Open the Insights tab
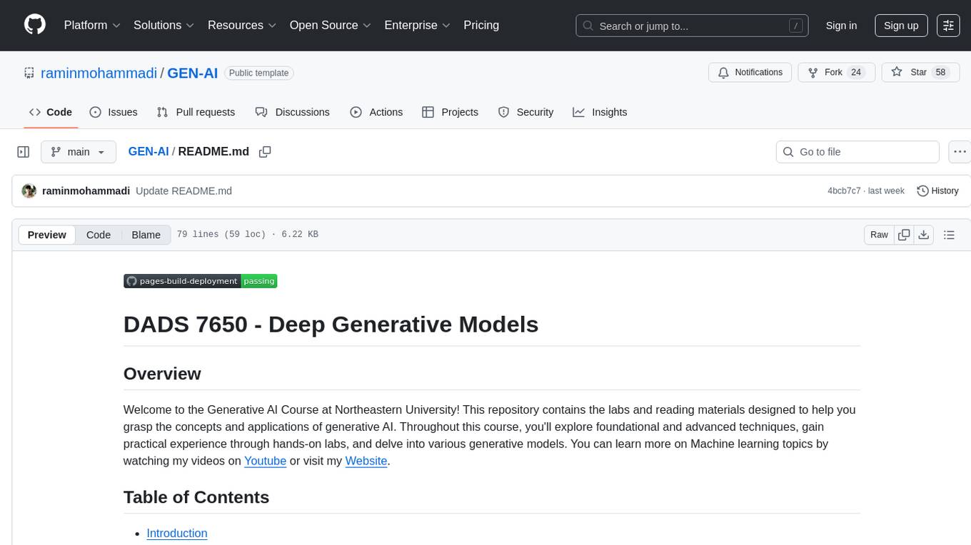Image resolution: width=971 pixels, height=545 pixels. tap(600, 112)
